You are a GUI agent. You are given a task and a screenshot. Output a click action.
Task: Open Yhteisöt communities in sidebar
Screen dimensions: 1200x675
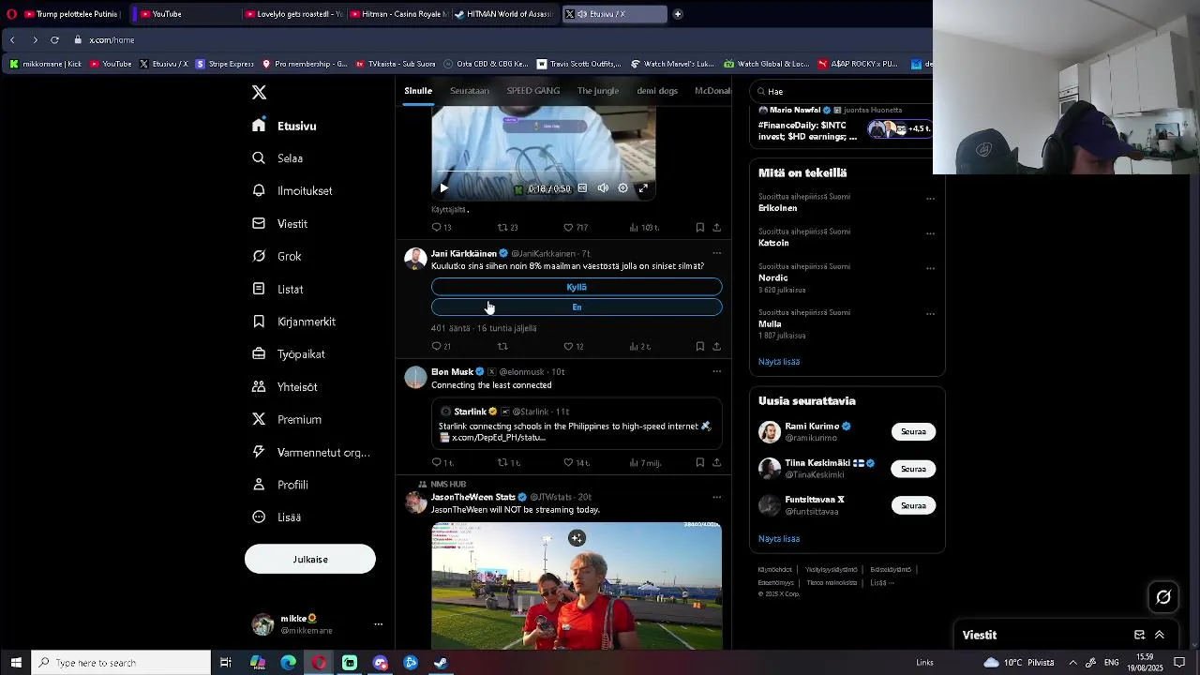point(285,386)
